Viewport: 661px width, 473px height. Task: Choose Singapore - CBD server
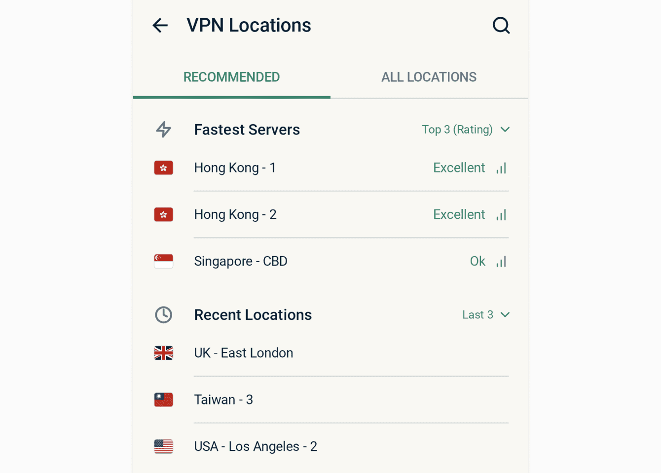(x=241, y=261)
